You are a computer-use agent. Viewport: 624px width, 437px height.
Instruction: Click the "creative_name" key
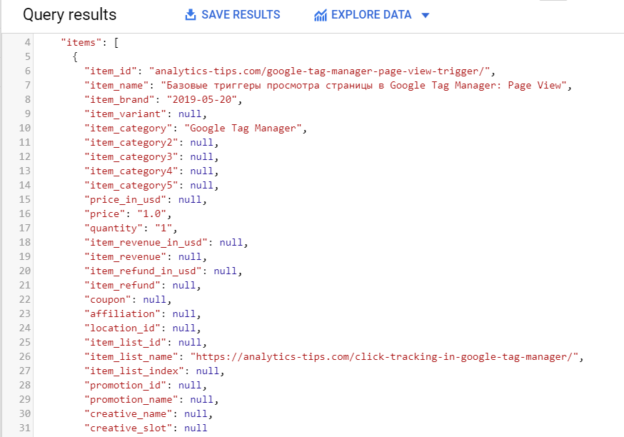click(128, 414)
